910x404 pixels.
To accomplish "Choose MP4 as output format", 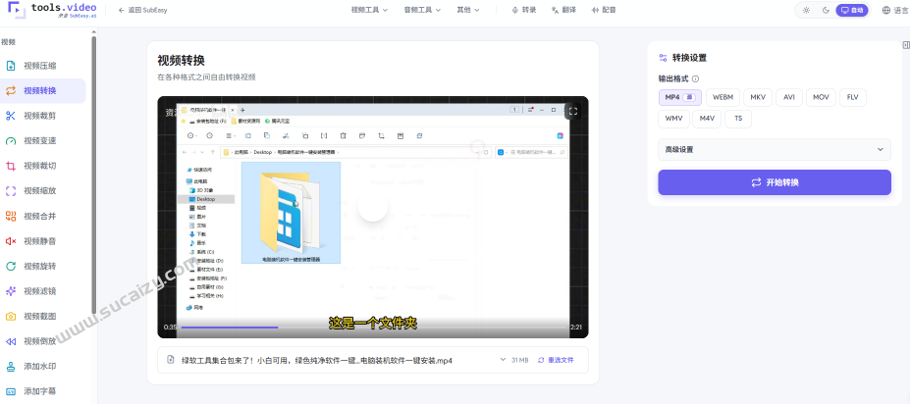I will 679,97.
